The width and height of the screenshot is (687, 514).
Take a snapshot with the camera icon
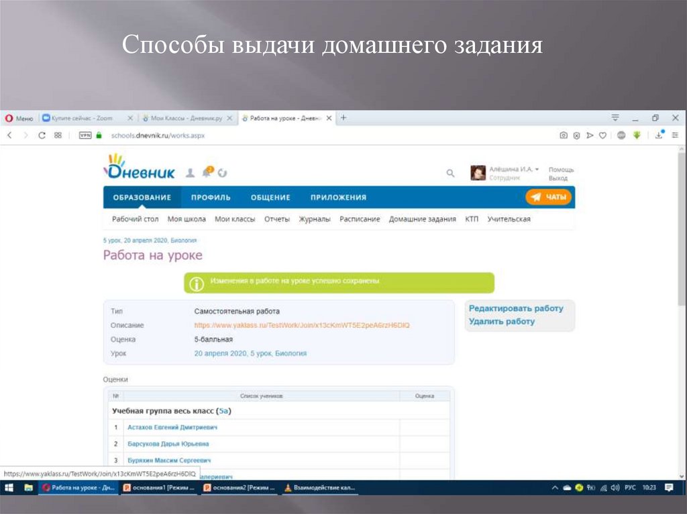[564, 135]
